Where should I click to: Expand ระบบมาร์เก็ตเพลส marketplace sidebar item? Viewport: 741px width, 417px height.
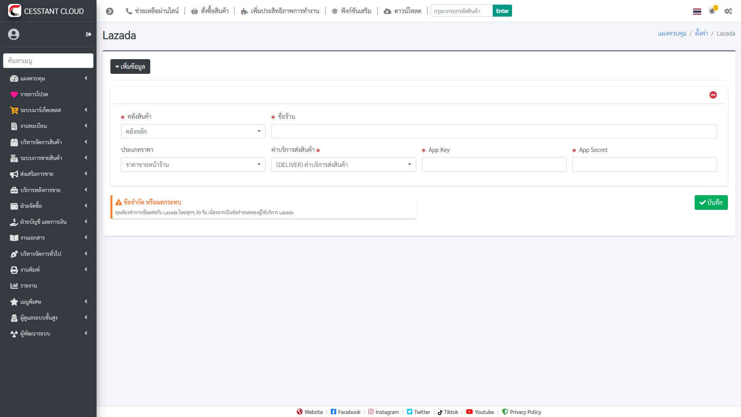click(48, 110)
